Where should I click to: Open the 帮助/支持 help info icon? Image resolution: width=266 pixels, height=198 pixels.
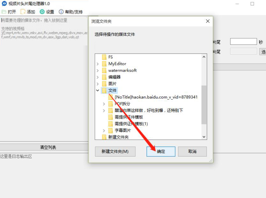coord(61,12)
